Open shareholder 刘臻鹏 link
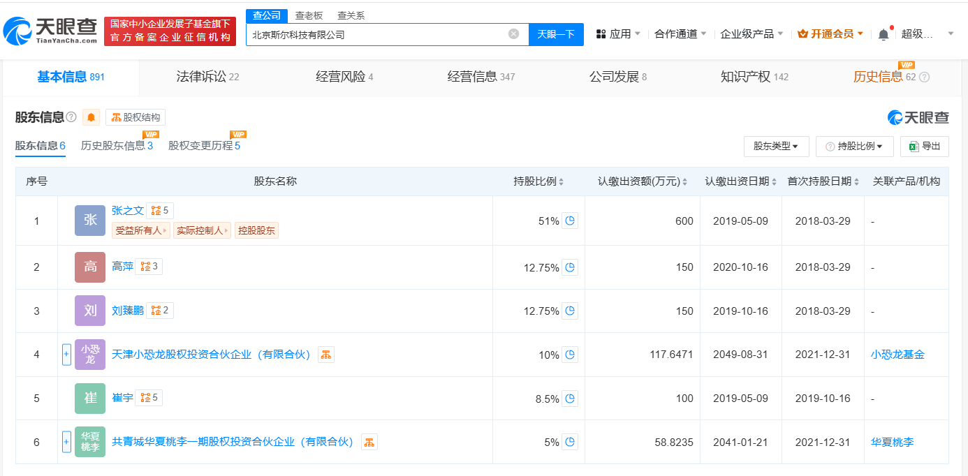The image size is (968, 476). (128, 310)
